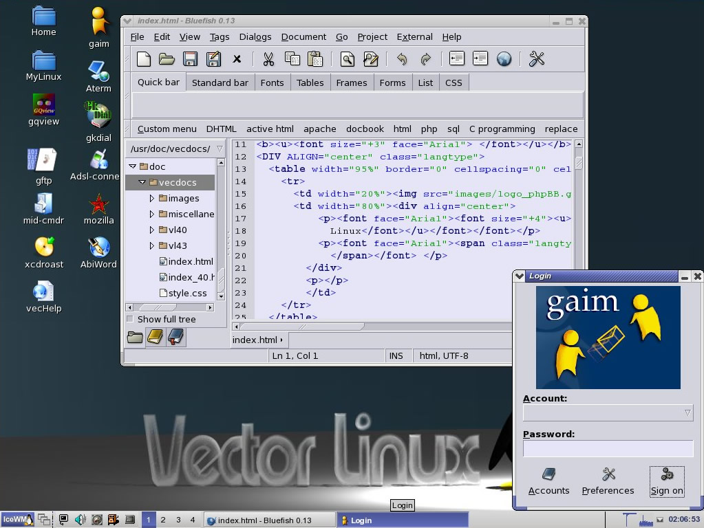704x528 pixels.
Task: Open the Tags menu
Action: tap(220, 36)
